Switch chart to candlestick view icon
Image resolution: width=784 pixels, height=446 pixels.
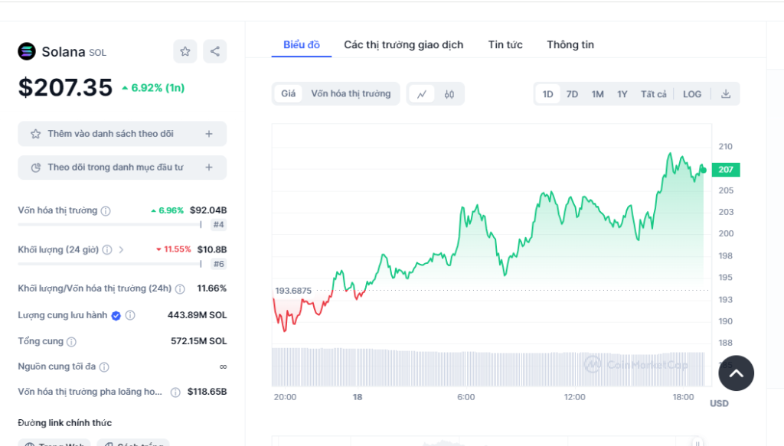point(449,94)
